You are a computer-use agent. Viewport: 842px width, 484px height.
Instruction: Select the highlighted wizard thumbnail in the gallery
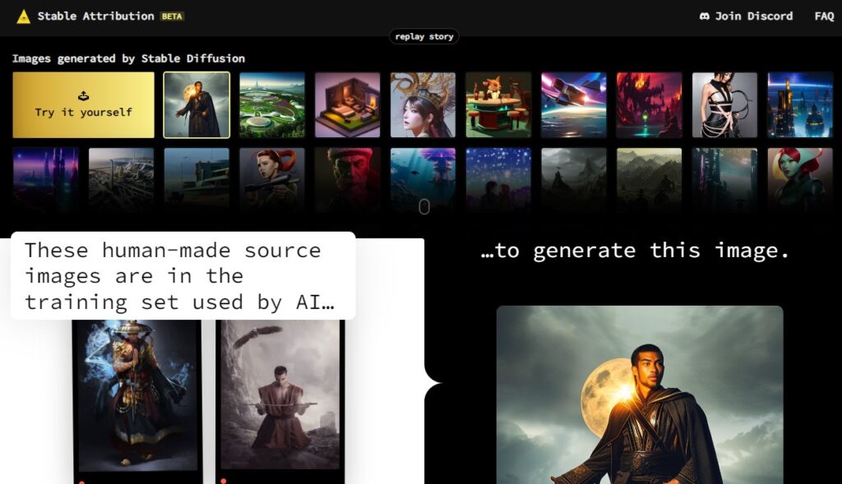195,104
